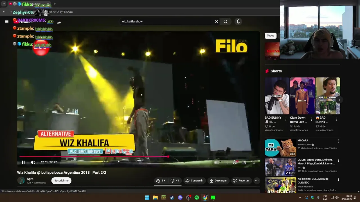Open Chrome from taskbar
This screenshot has width=360, height=202.
click(205, 198)
